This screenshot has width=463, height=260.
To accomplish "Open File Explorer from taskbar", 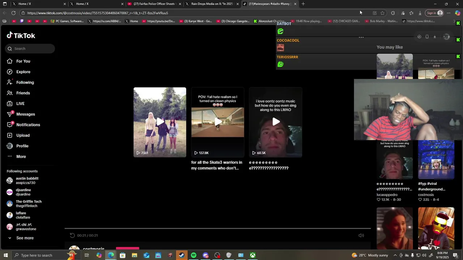I will [x=134, y=255].
